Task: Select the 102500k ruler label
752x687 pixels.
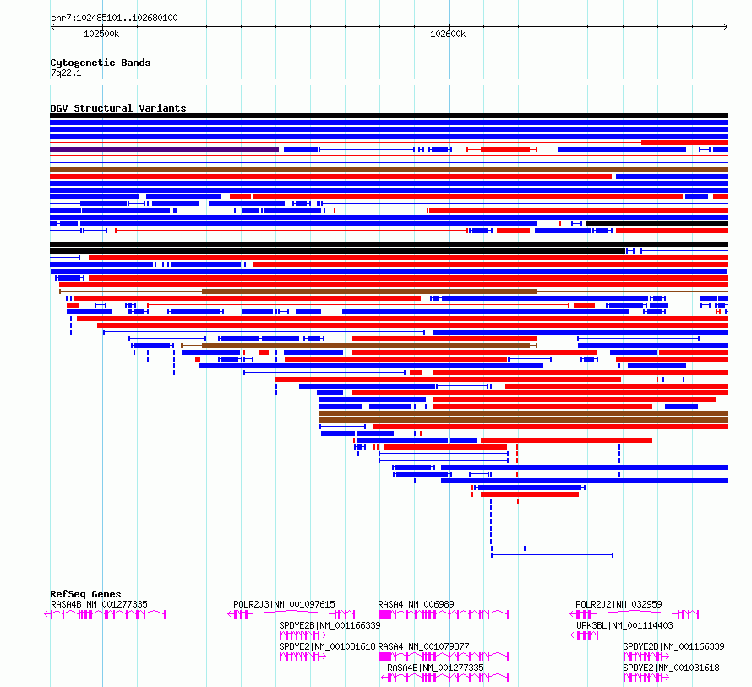Action: [101, 34]
